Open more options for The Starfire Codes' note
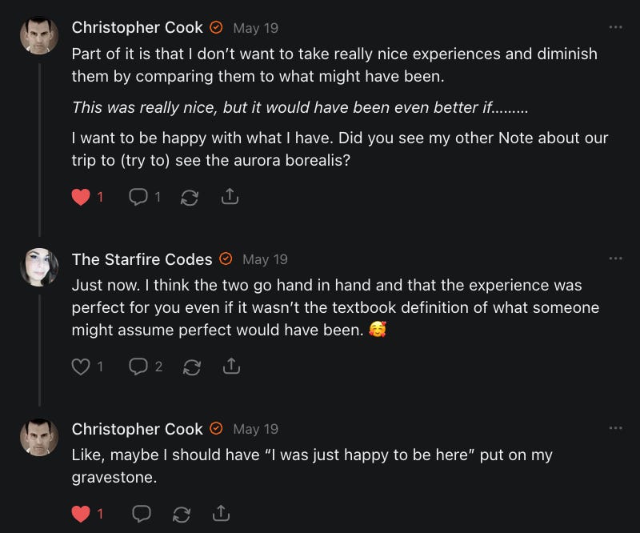This screenshot has height=533, width=640. [615, 258]
